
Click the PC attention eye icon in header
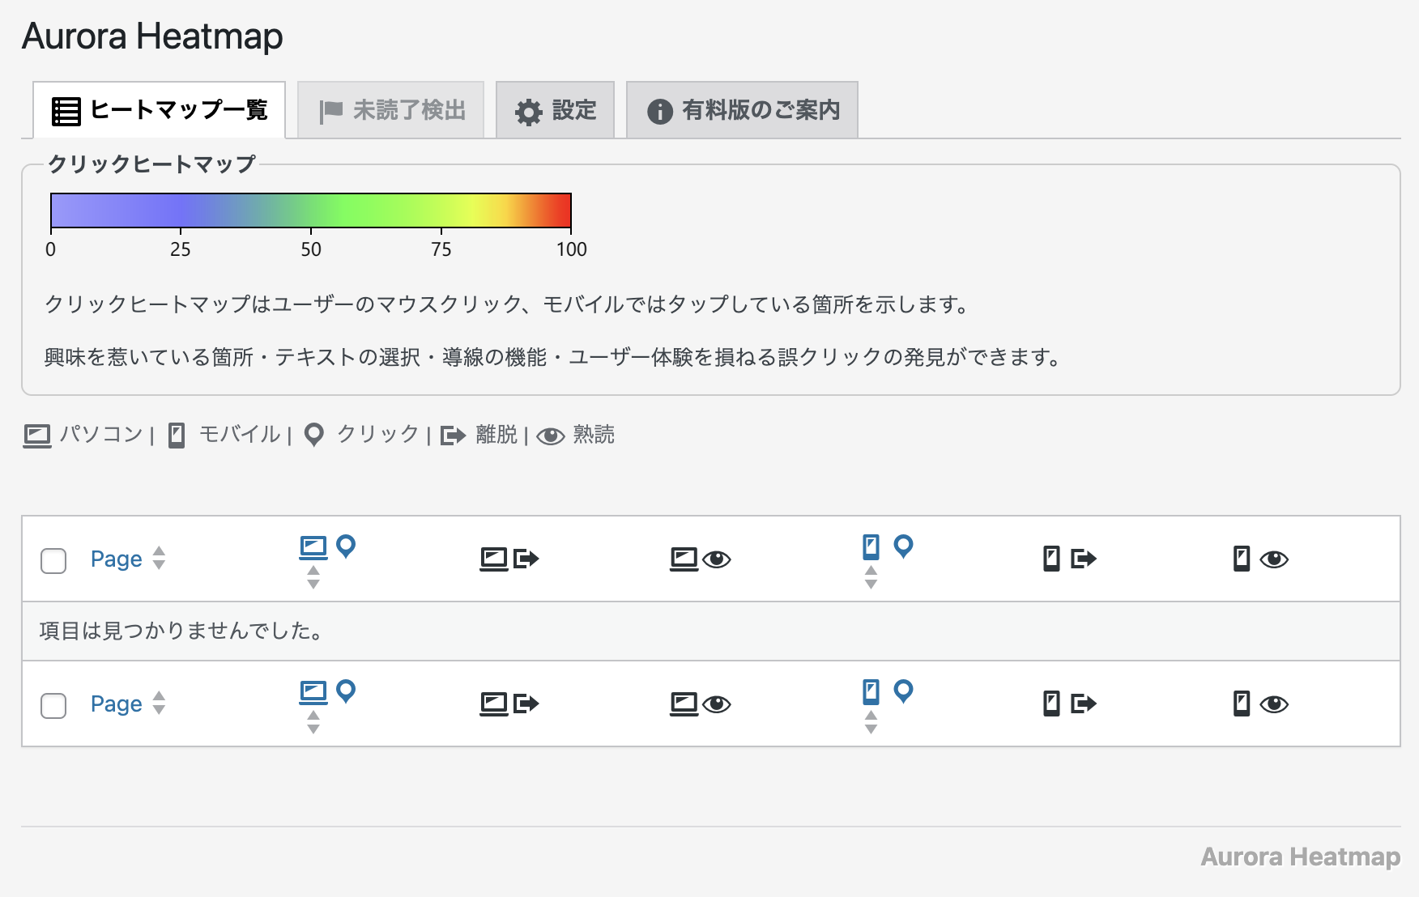pos(700,559)
